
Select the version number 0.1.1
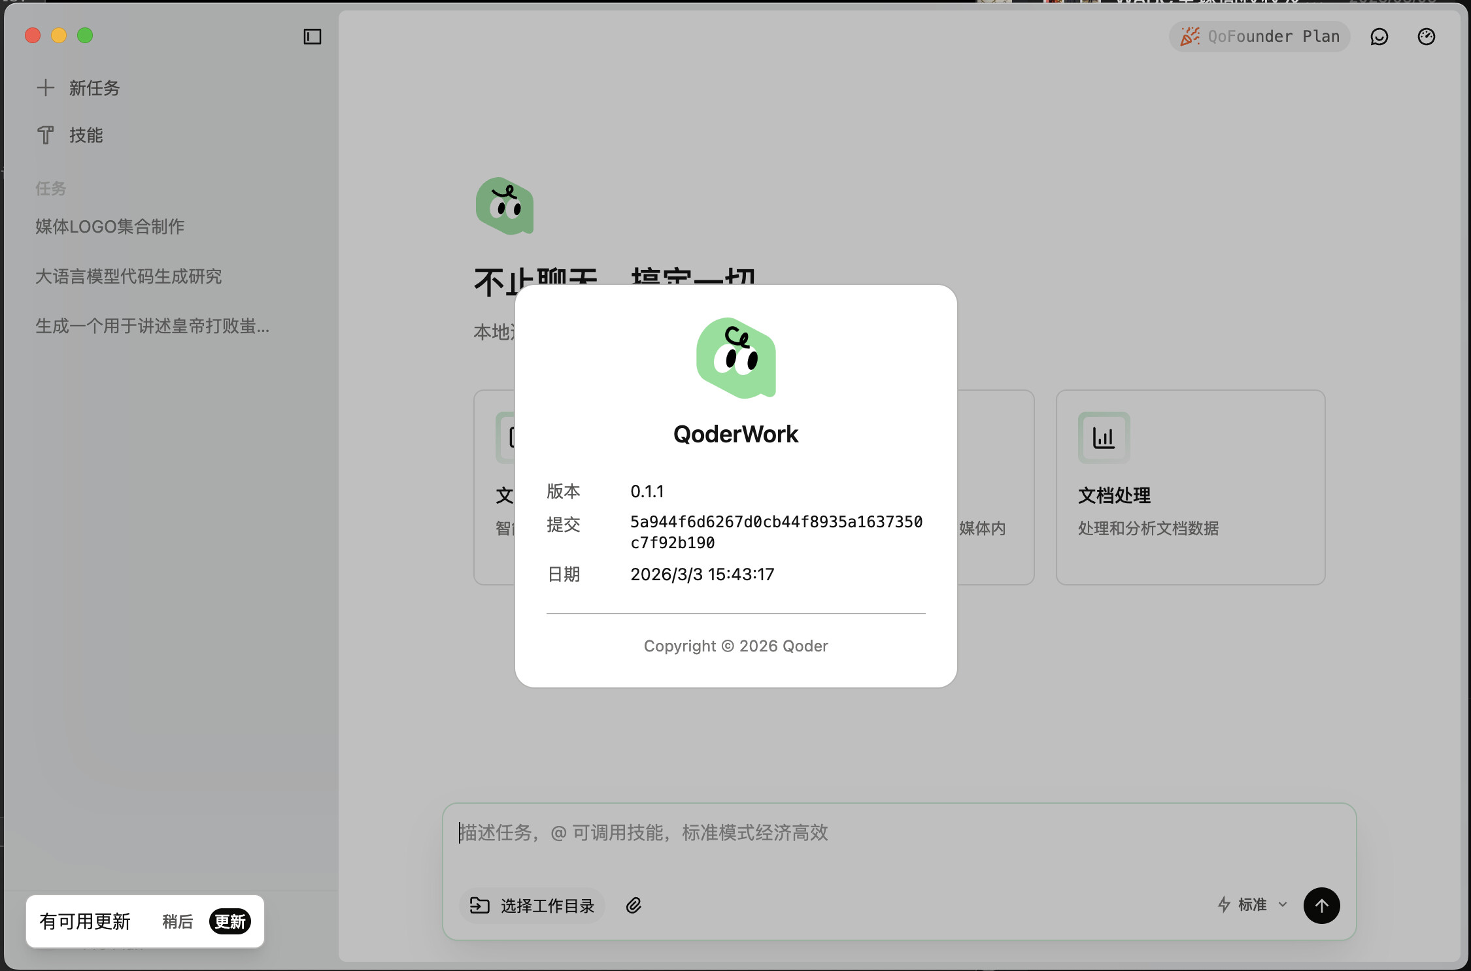tap(647, 491)
